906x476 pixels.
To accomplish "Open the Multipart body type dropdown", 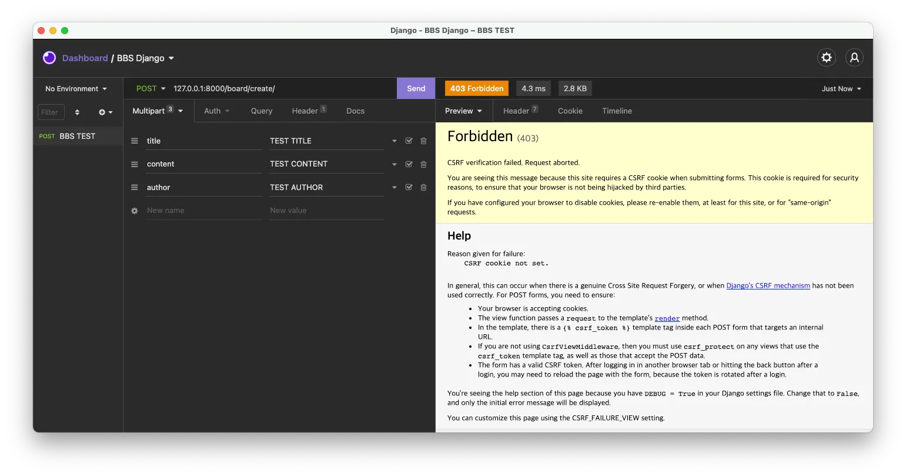I will click(158, 111).
